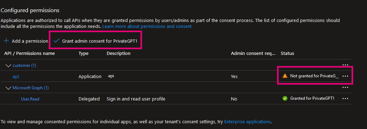Click the Not granted for PrivateG... status text
The image size is (367, 129).
point(314,76)
